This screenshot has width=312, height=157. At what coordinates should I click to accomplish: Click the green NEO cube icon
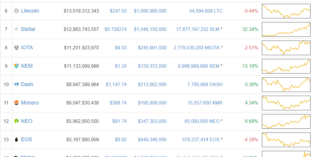(x=16, y=121)
